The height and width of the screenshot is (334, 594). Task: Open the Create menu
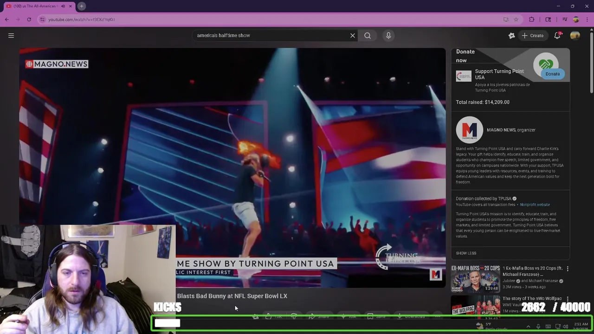[x=532, y=36]
